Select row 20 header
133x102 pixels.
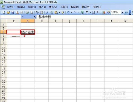[3, 83]
